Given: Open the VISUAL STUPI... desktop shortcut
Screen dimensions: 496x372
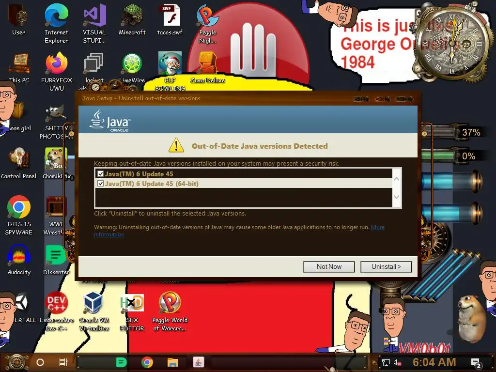Looking at the screenshot, I should pyautogui.click(x=94, y=23).
